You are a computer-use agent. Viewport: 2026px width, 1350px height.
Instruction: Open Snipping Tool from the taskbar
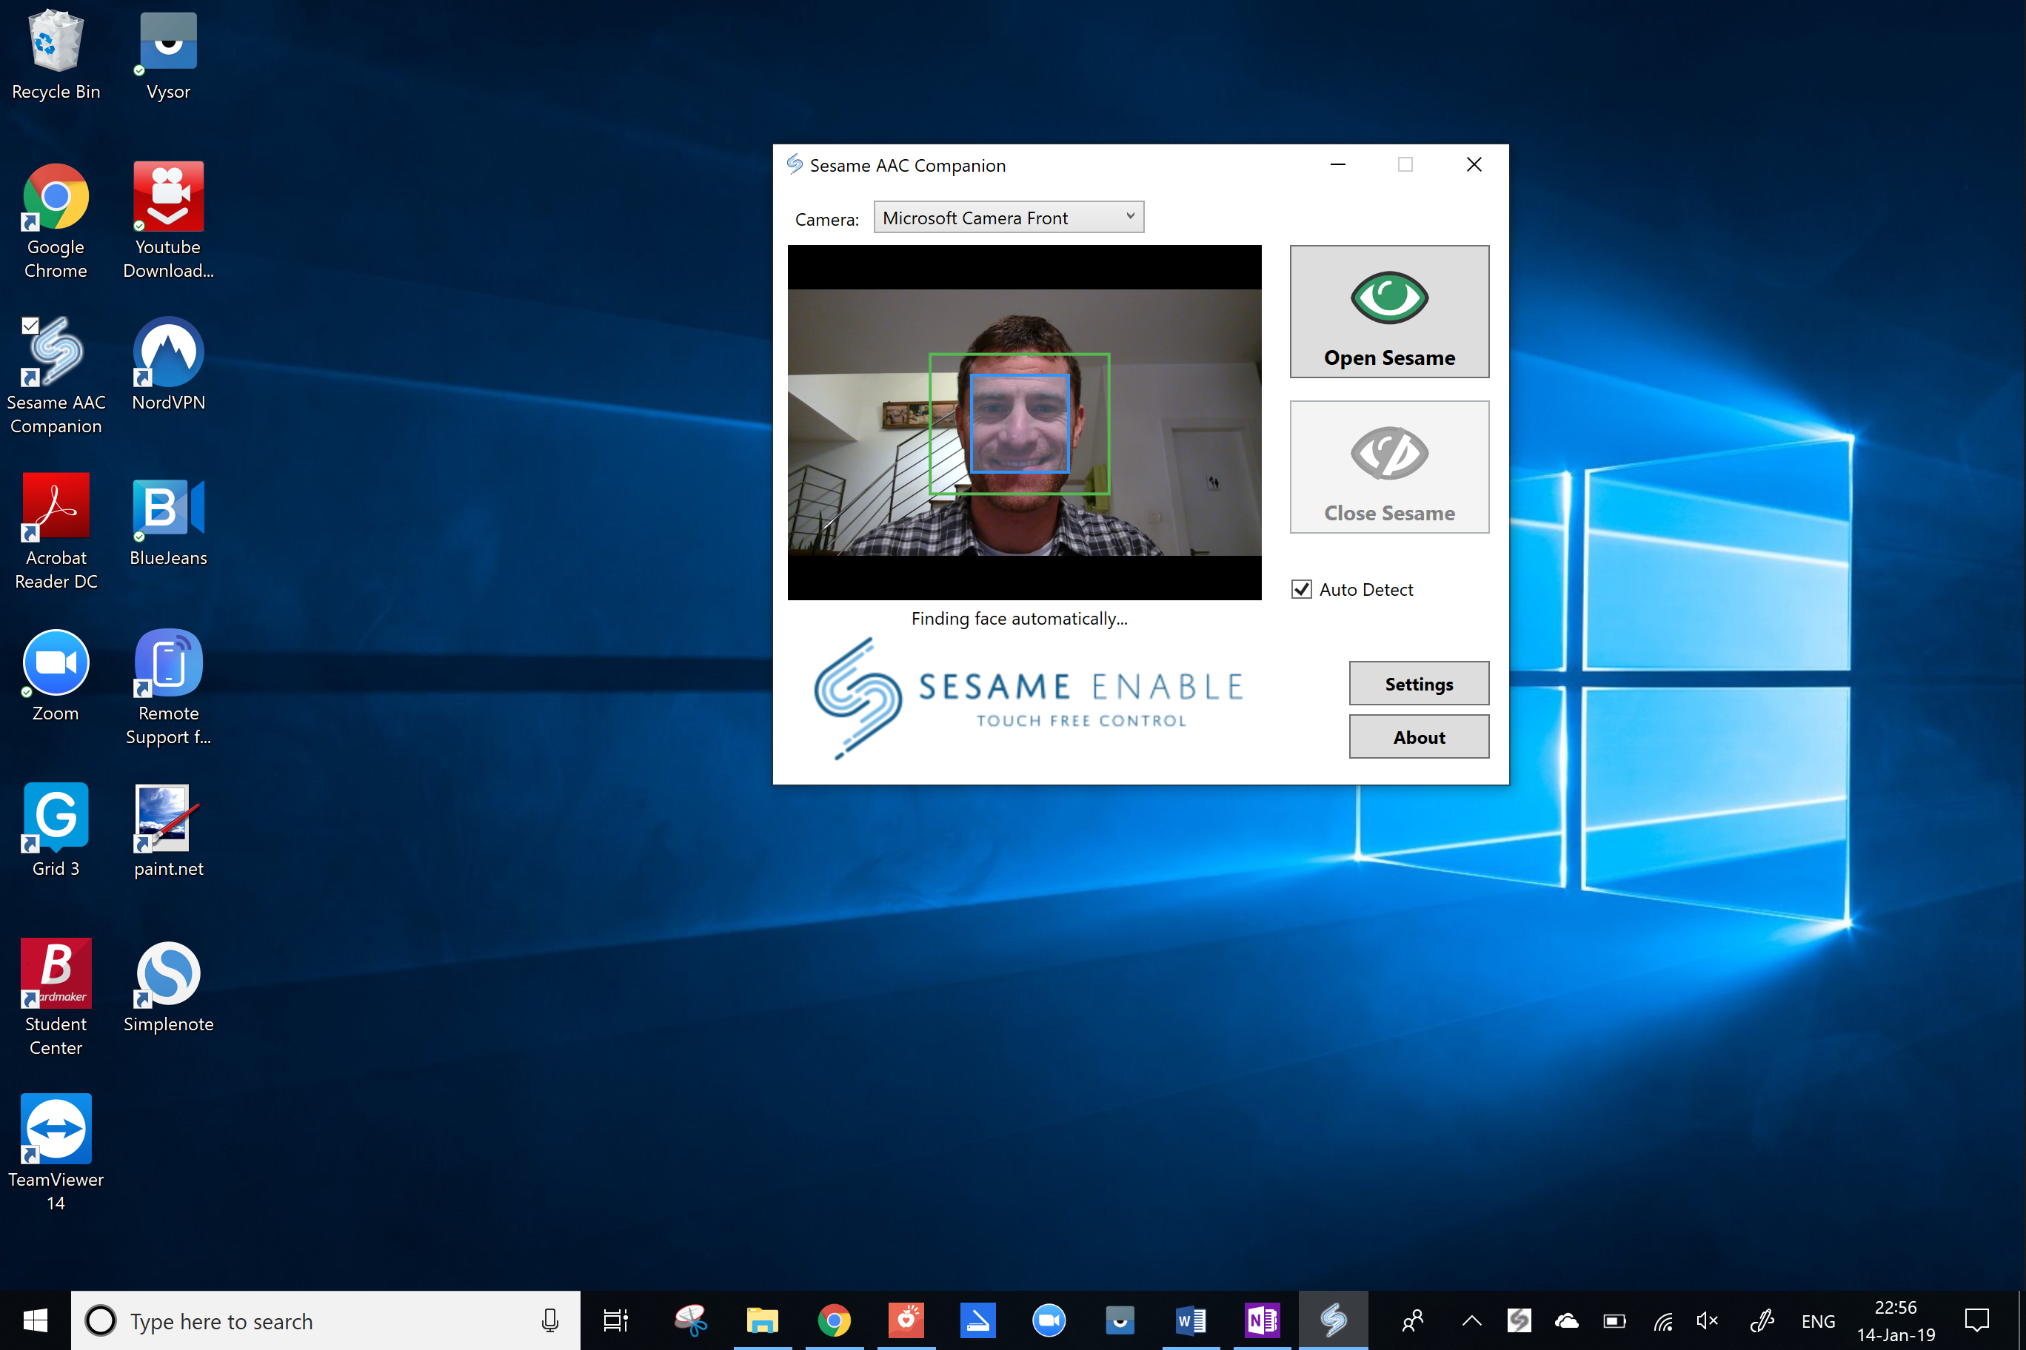pyautogui.click(x=690, y=1320)
